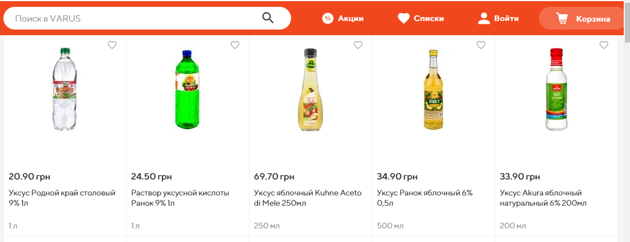Toggle favorite heart on Akura vinegar
Image resolution: width=630 pixels, height=242 pixels.
click(604, 45)
